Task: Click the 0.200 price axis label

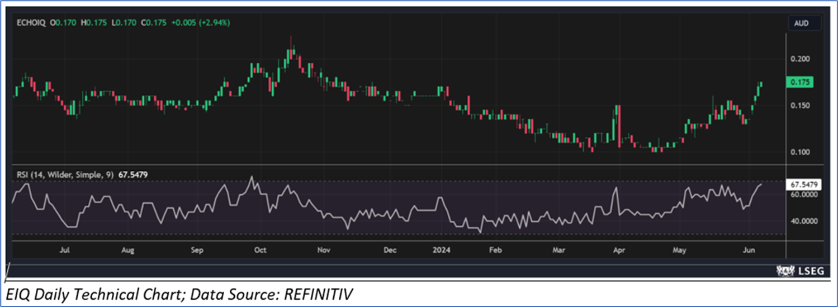Action: click(x=799, y=59)
